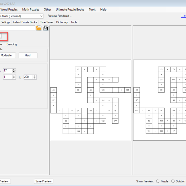The width and height of the screenshot is (186, 186).
Task: Click the maximum number field showing 200
Action: coord(28,77)
